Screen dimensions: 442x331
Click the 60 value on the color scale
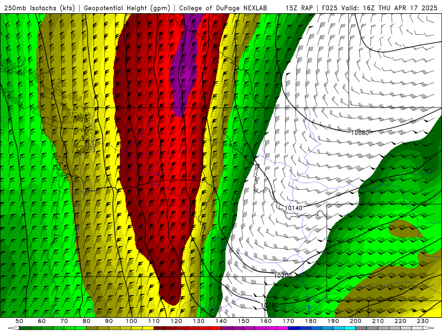coord(41,321)
